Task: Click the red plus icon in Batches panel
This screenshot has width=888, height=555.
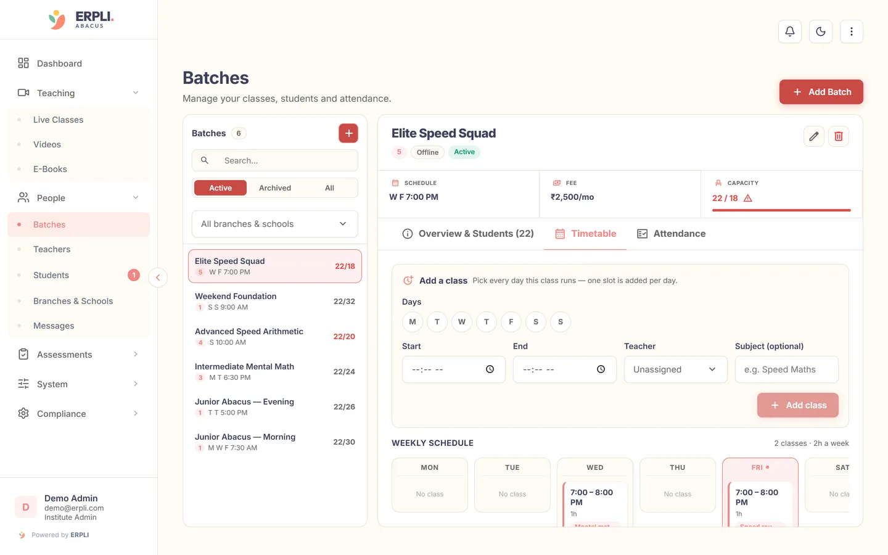Action: 348,133
